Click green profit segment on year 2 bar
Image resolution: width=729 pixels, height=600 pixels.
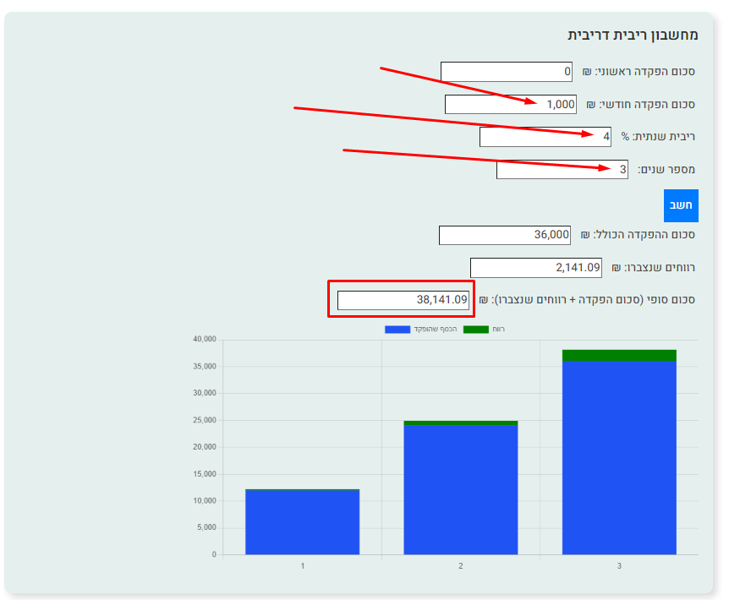coord(461,423)
